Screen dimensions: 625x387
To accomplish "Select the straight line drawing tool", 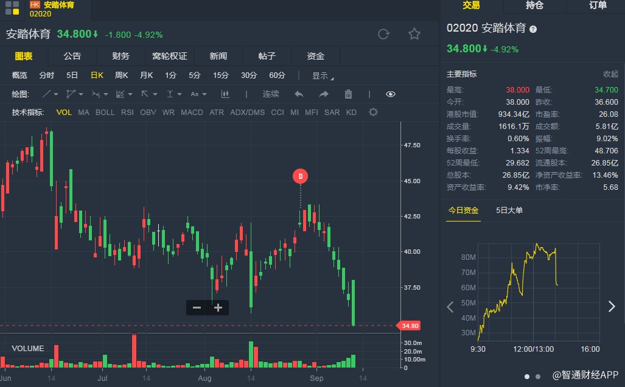I will coord(46,94).
